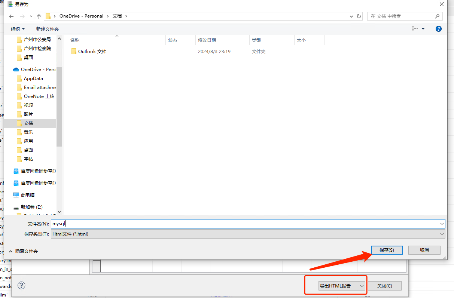Click 文档 in the address path
Image resolution: width=454 pixels, height=298 pixels.
[117, 16]
